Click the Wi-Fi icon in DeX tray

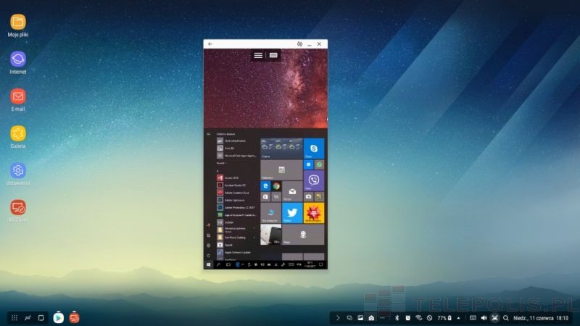coord(419,318)
